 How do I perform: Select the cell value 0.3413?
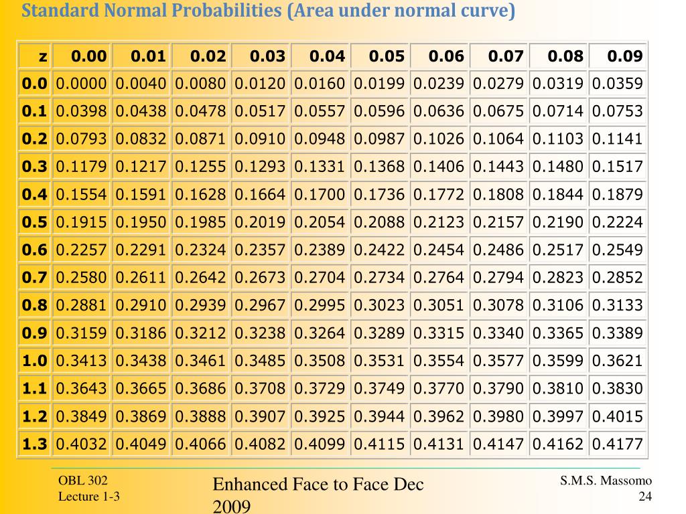81,361
